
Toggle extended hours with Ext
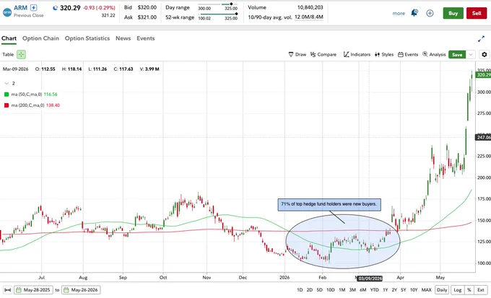(x=481, y=290)
